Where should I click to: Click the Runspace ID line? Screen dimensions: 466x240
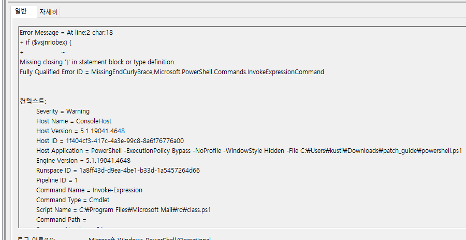coord(118,171)
